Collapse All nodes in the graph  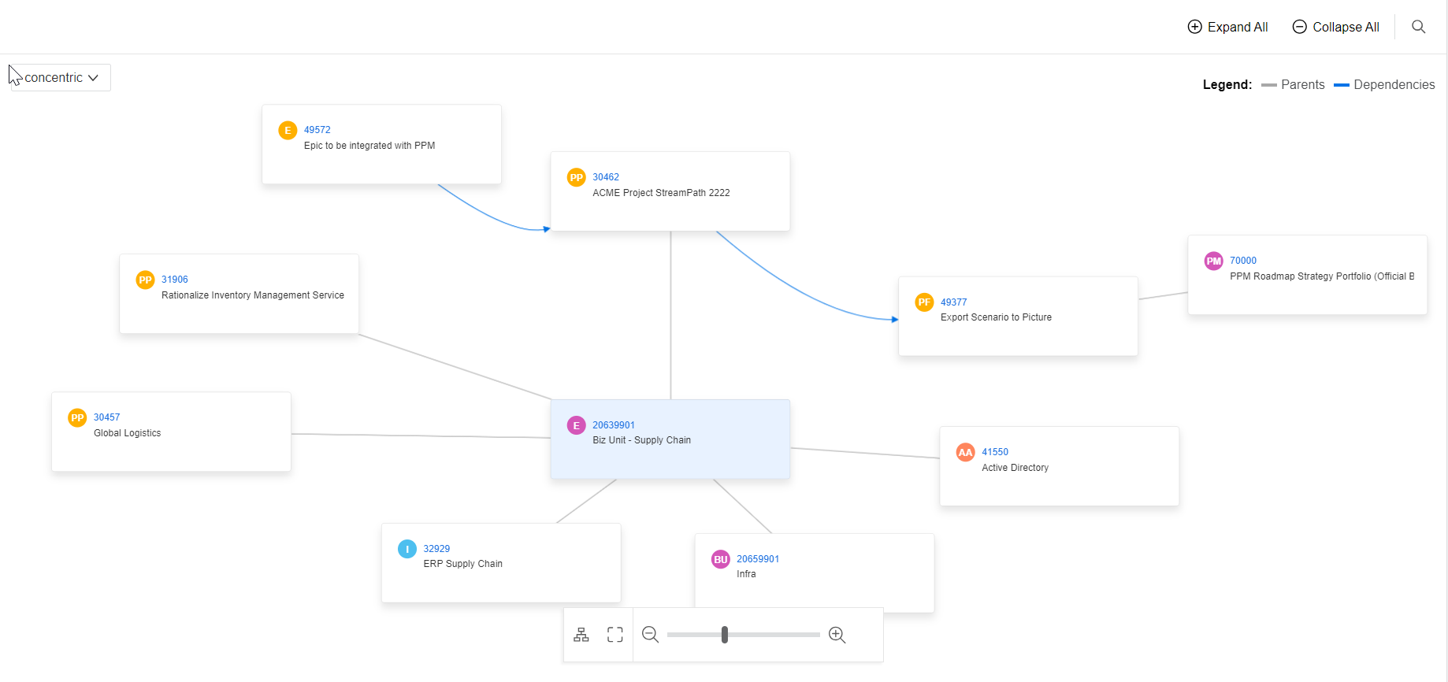click(1336, 27)
